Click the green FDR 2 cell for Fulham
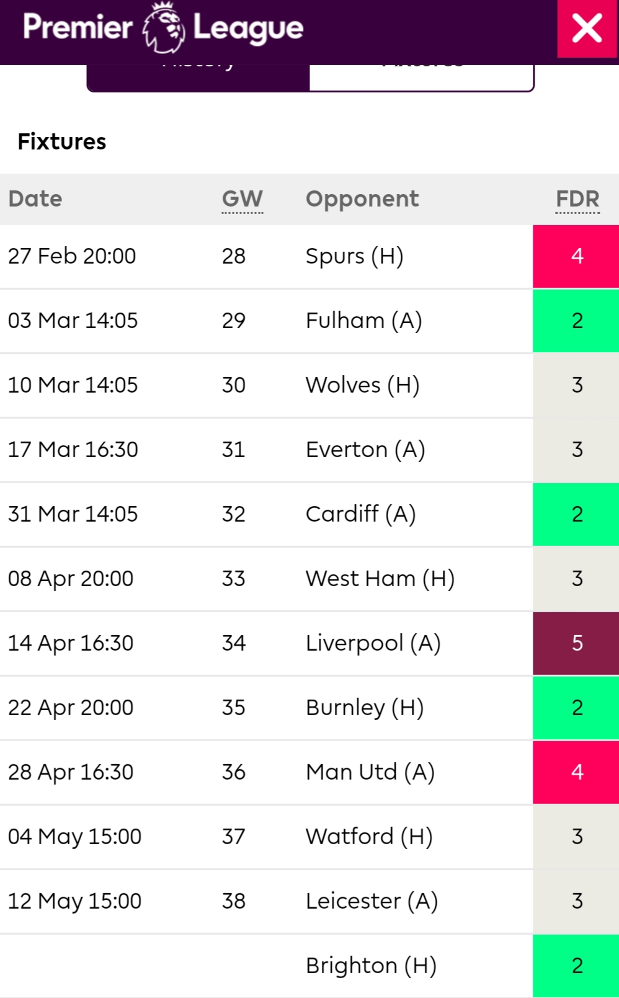Image resolution: width=619 pixels, height=998 pixels. pos(576,321)
